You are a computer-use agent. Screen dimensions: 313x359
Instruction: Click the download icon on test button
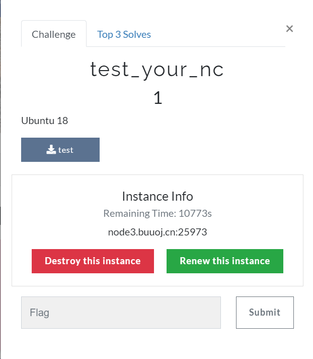click(51, 150)
